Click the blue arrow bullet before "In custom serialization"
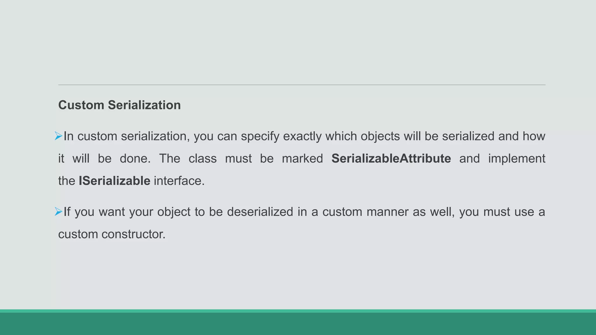This screenshot has width=596, height=335. pos(58,136)
